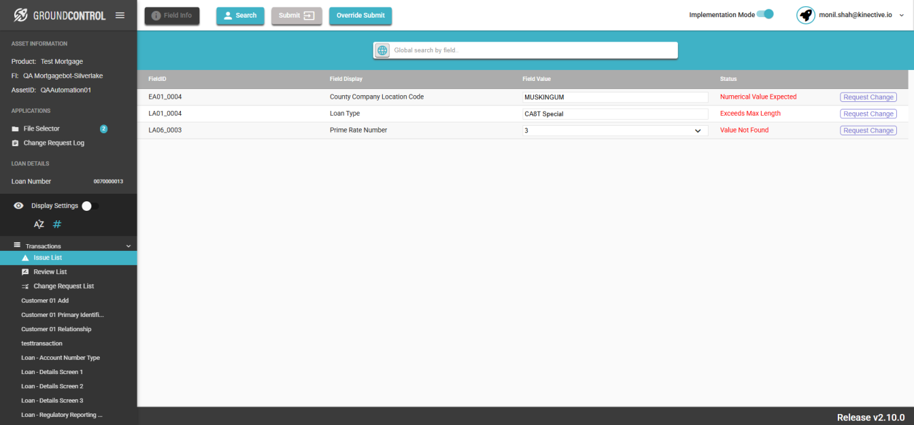Screen dimensions: 914x425
Task: Click the globe icon in global search
Action: tap(382, 50)
